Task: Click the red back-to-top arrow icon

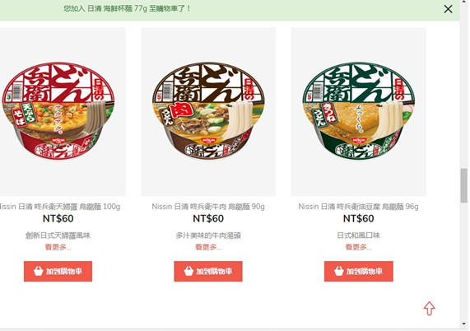Action: click(x=429, y=308)
